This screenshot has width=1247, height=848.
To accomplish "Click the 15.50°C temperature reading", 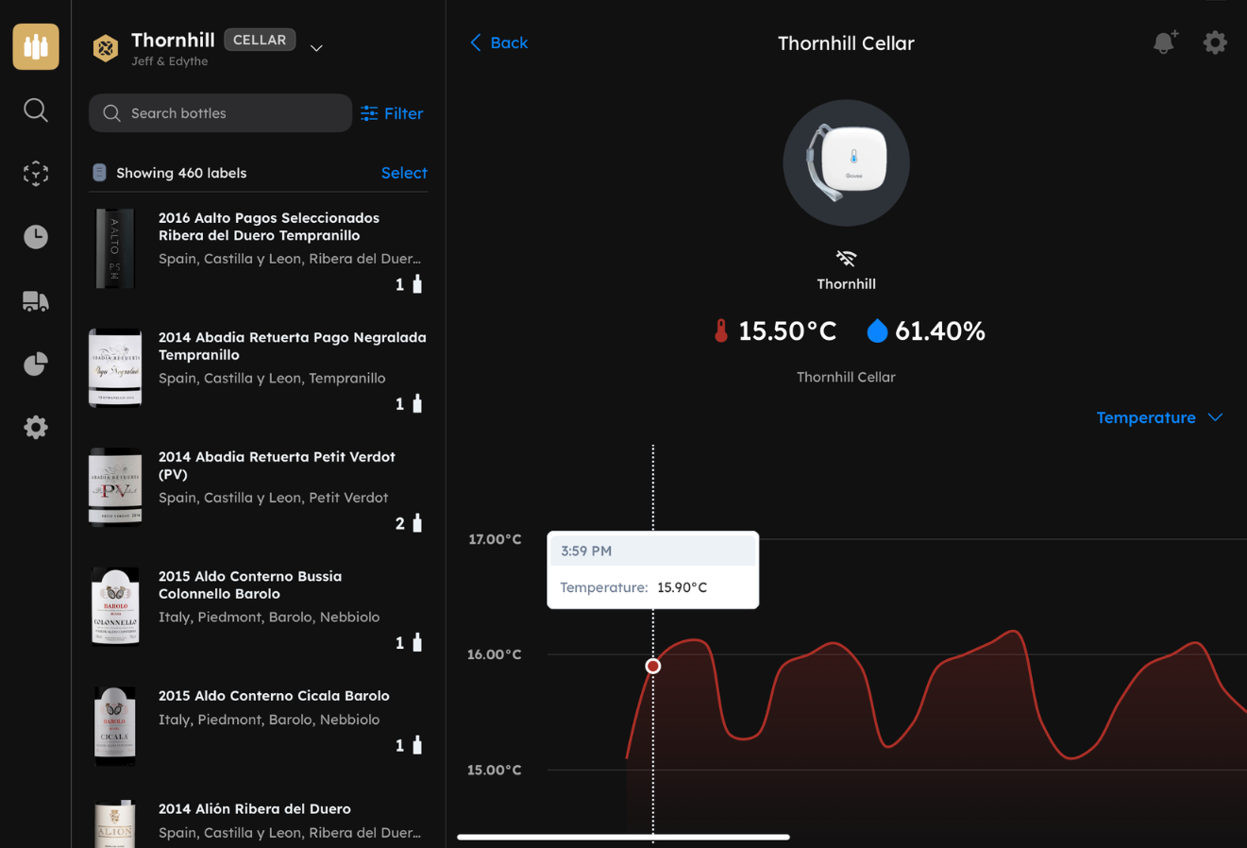I will 787,331.
